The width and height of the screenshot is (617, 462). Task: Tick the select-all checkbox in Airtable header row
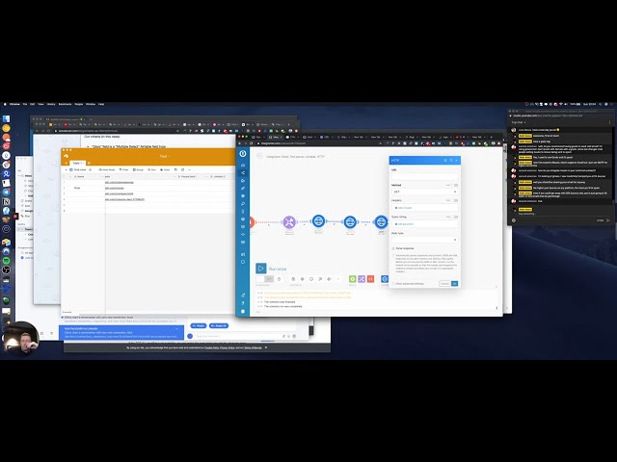pos(65,177)
